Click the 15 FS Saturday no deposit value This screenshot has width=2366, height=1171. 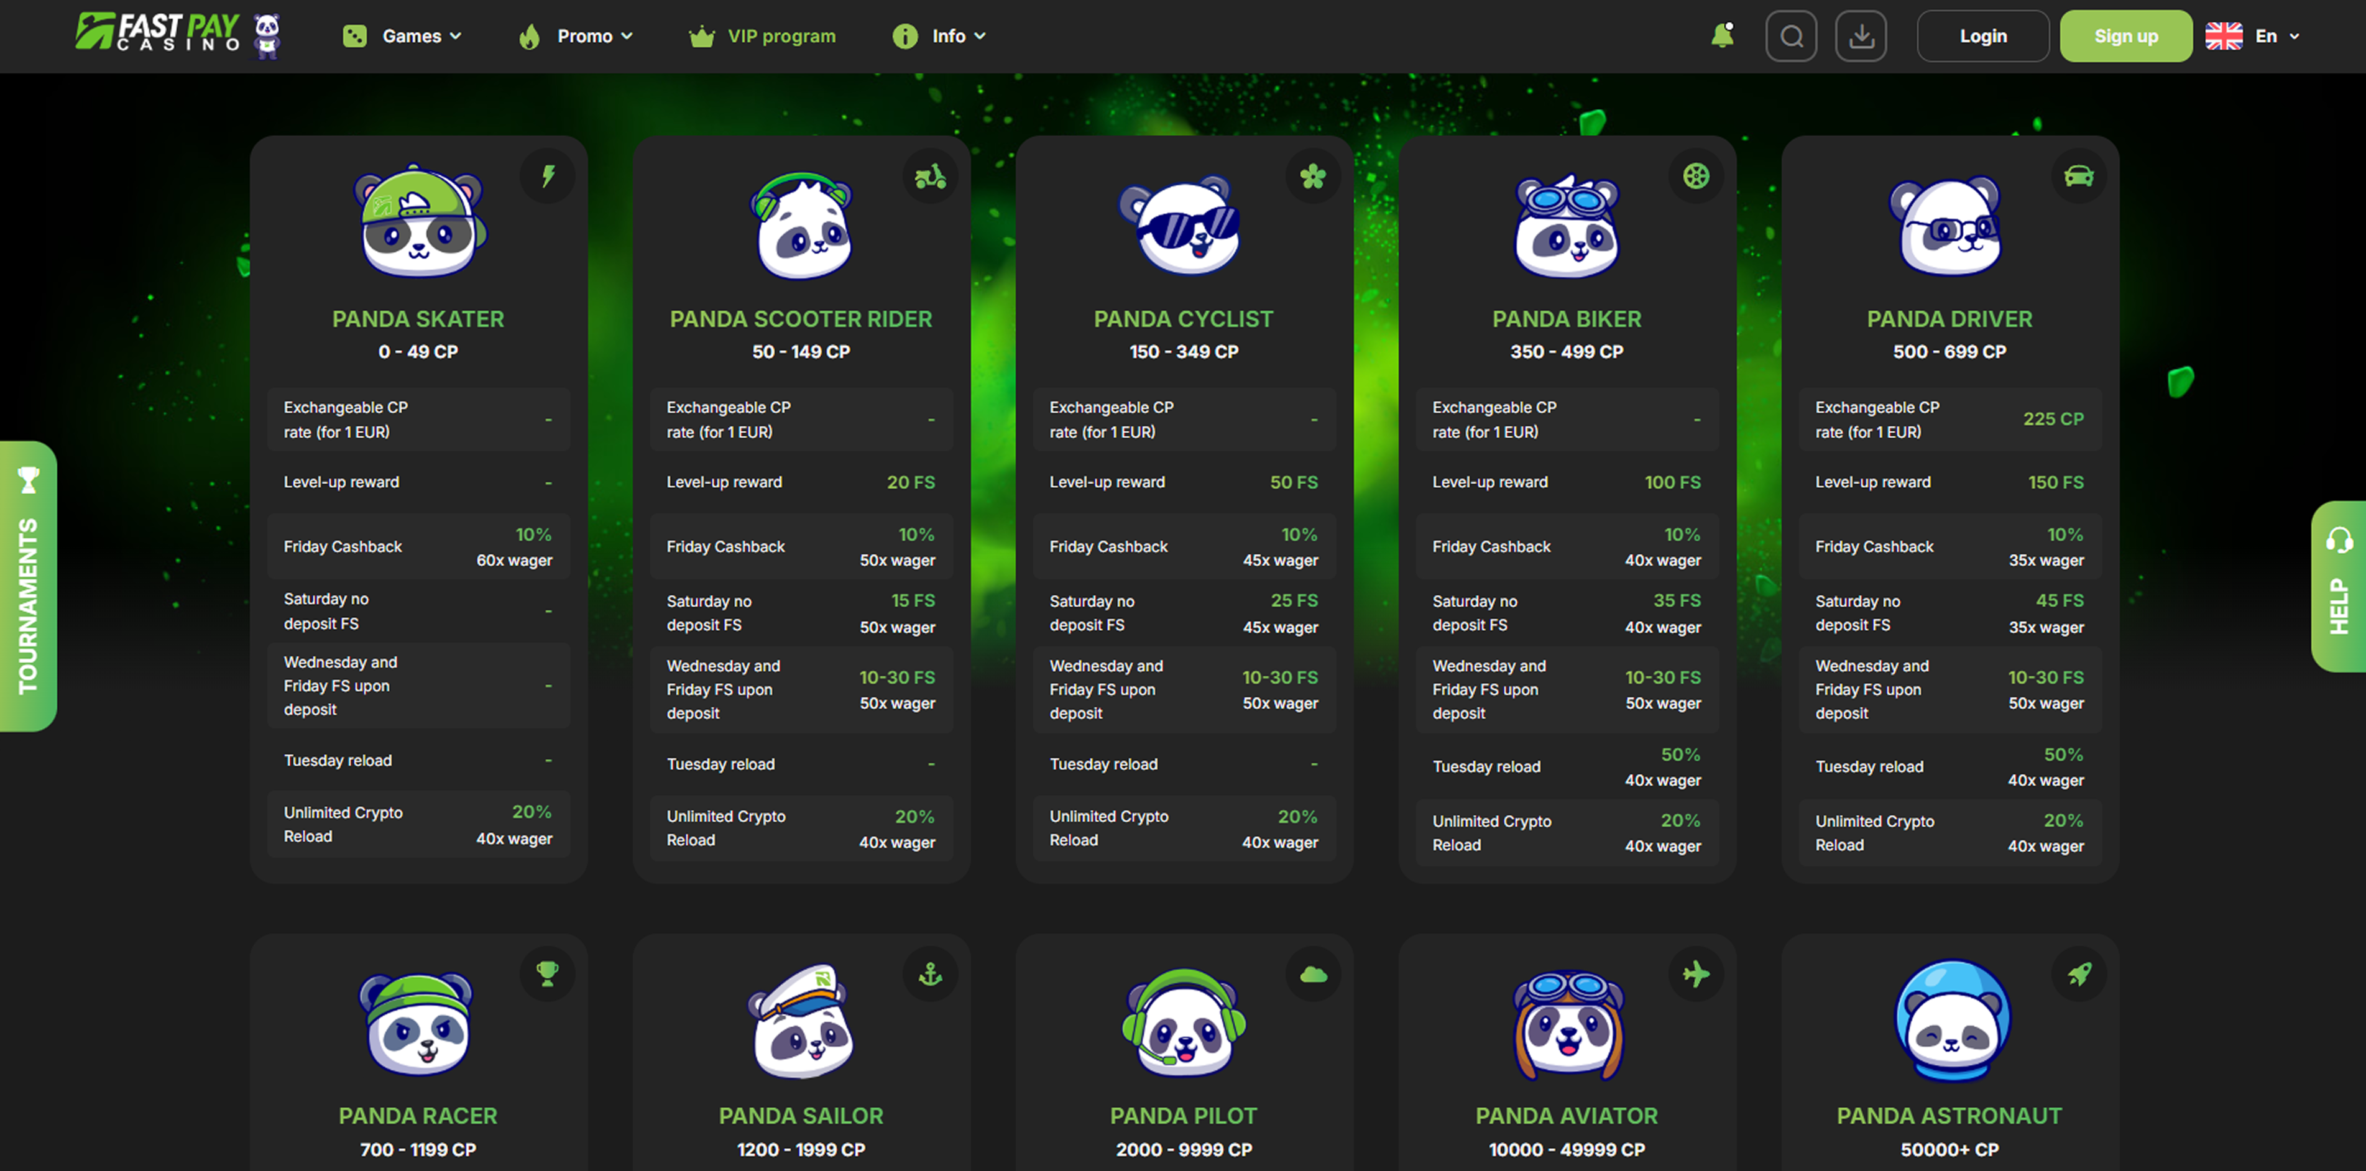coord(913,600)
